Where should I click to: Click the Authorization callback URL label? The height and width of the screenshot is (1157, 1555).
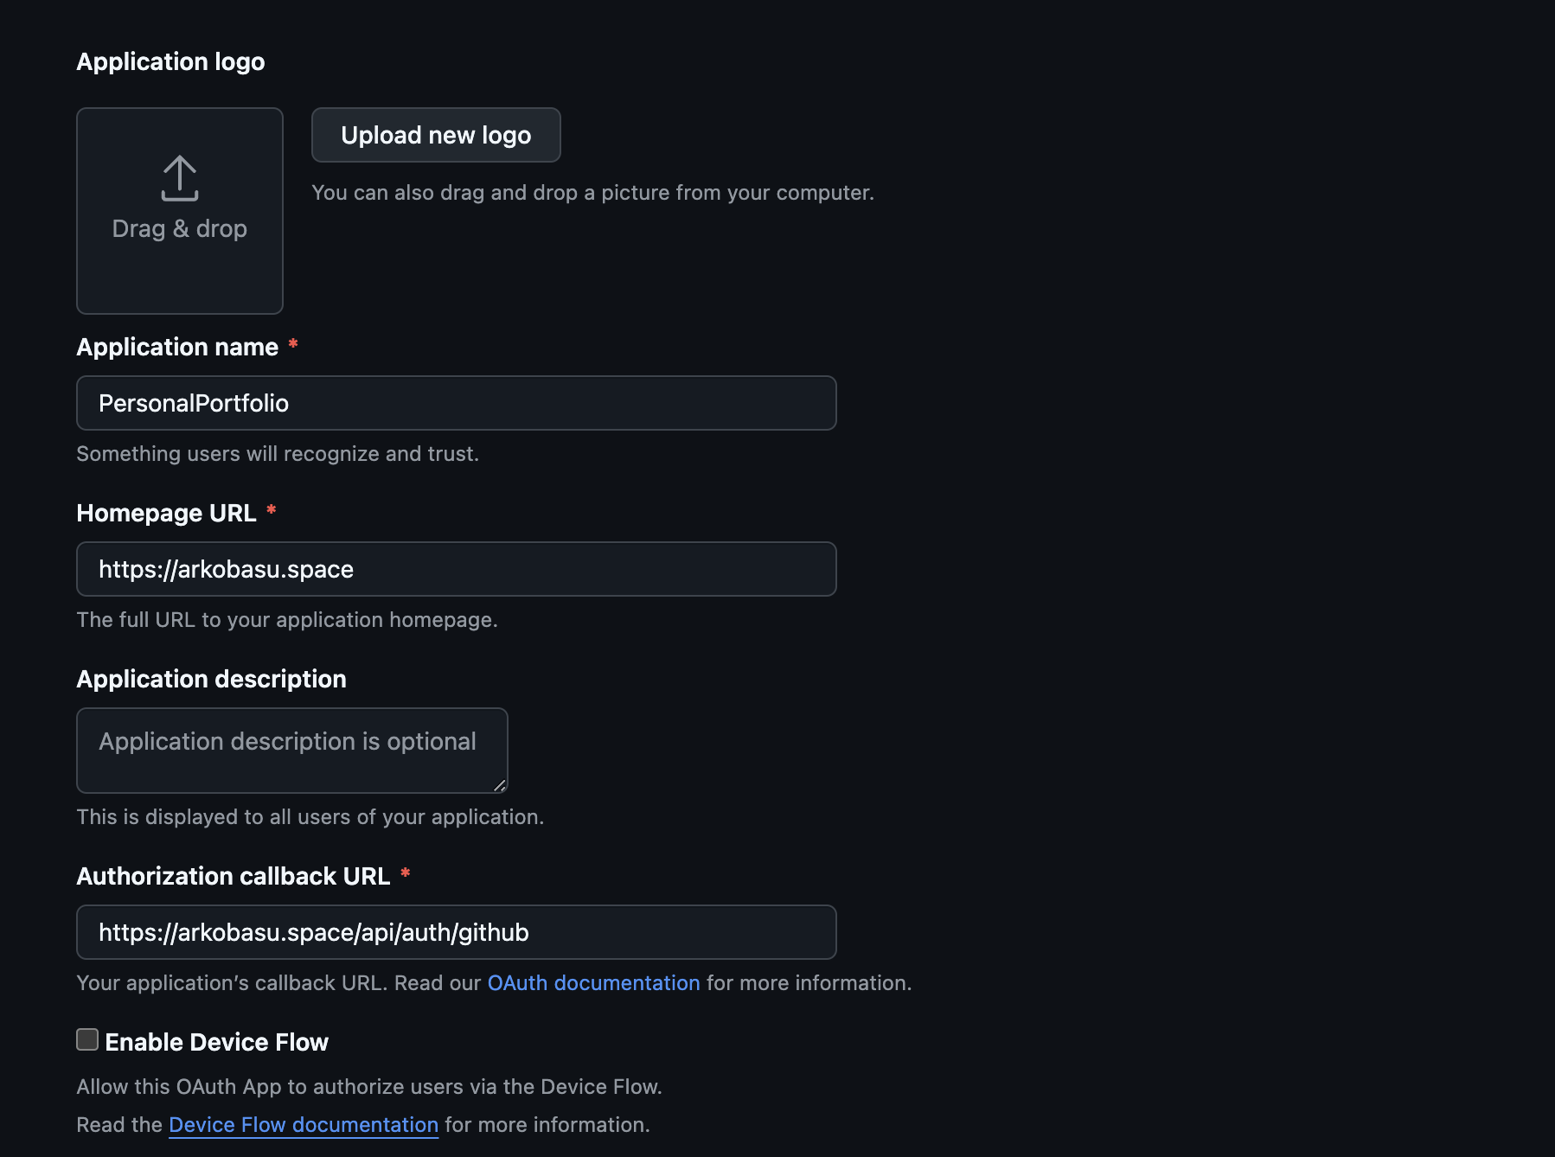click(234, 875)
